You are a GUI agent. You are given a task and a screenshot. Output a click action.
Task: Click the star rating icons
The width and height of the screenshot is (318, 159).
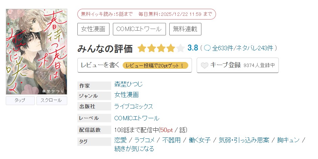tap(161, 48)
